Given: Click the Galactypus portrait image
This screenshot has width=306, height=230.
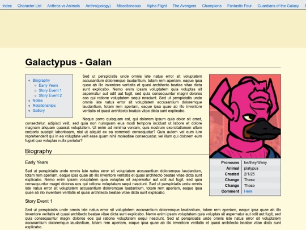Looking at the screenshot, I should tap(245, 116).
